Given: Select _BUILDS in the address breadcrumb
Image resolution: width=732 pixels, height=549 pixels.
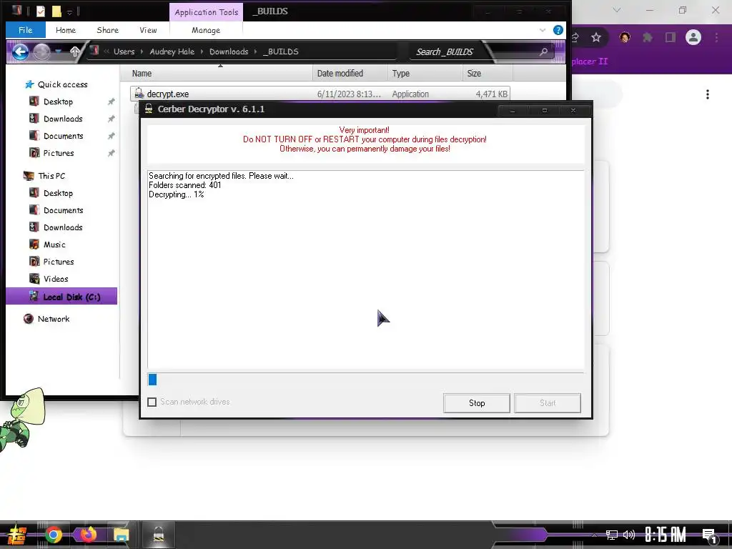Looking at the screenshot, I should (x=280, y=51).
